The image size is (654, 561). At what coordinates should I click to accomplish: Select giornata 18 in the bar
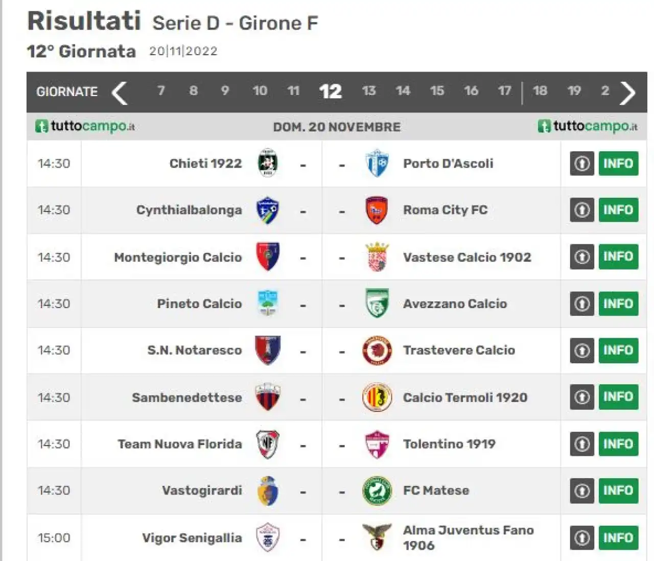(x=540, y=91)
